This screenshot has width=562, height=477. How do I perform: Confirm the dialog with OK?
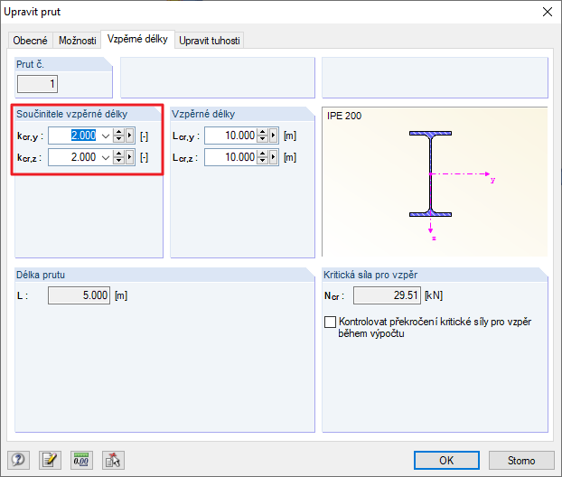click(x=446, y=460)
